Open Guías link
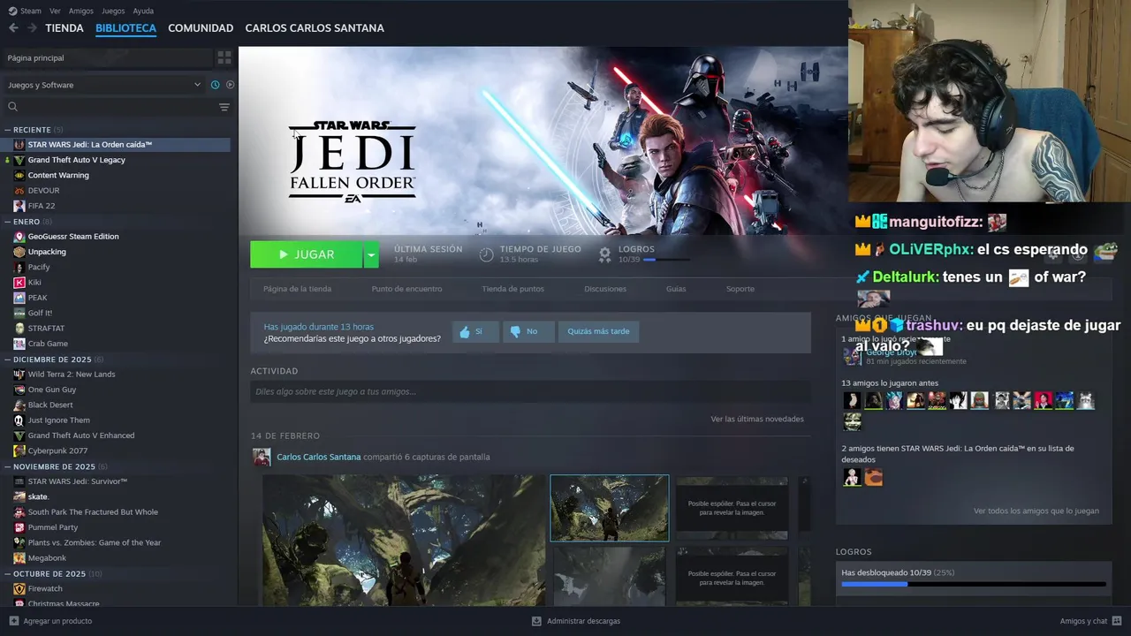 tap(676, 289)
